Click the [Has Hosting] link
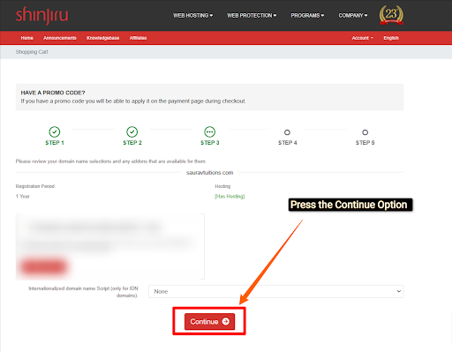Viewport: 452px width, 352px height. (x=230, y=196)
